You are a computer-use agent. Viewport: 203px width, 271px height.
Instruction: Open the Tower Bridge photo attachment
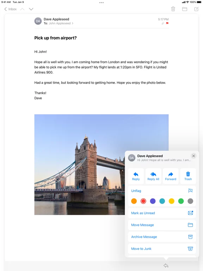pyautogui.click(x=79, y=164)
